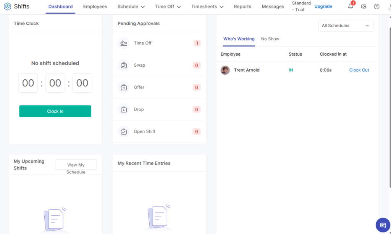Open pending Time Off count badge

pos(197,43)
